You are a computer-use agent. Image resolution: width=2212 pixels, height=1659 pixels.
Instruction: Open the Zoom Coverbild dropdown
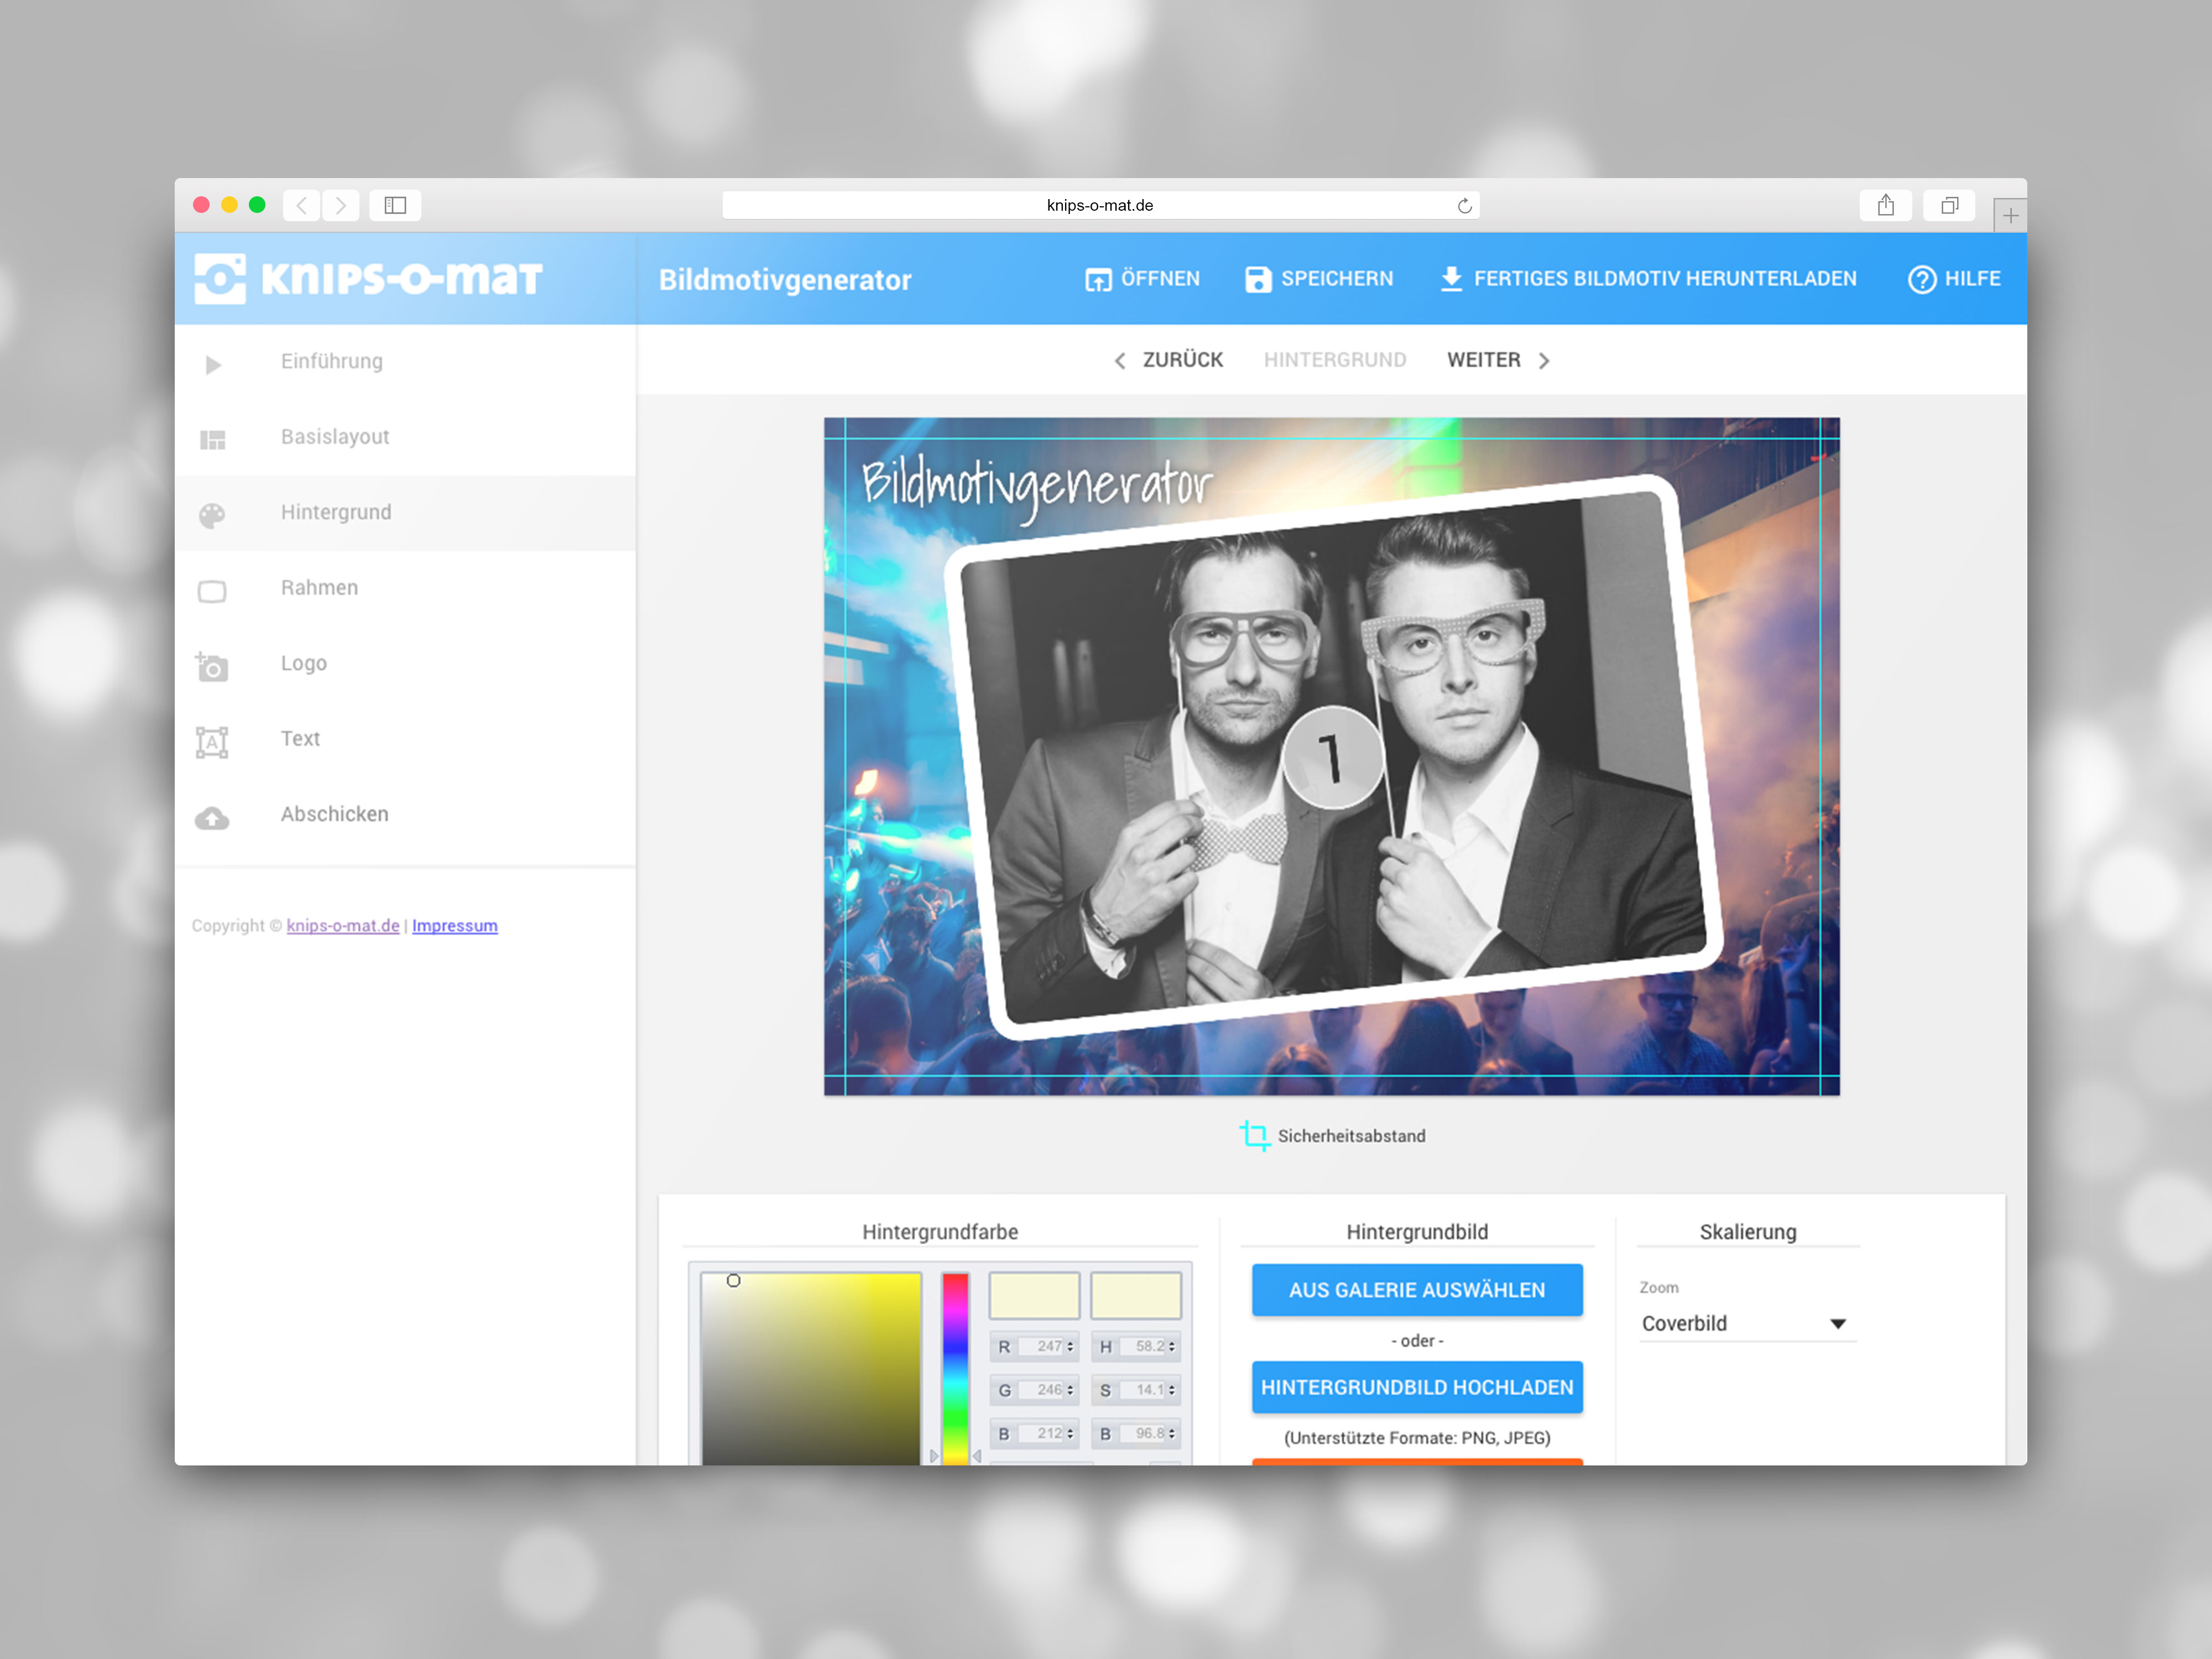pos(1748,1323)
